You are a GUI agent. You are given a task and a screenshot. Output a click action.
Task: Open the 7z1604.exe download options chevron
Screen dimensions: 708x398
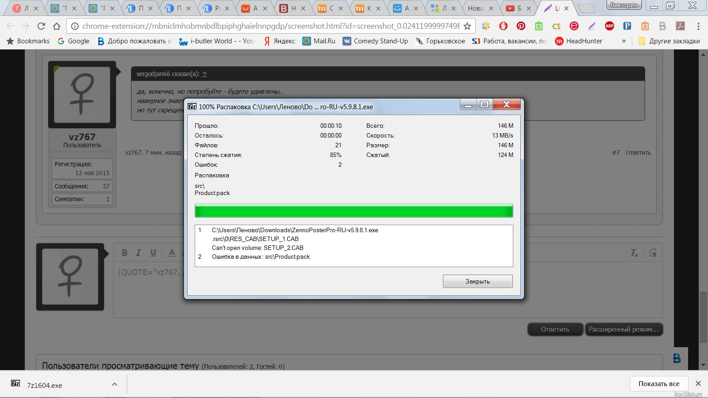pyautogui.click(x=115, y=384)
